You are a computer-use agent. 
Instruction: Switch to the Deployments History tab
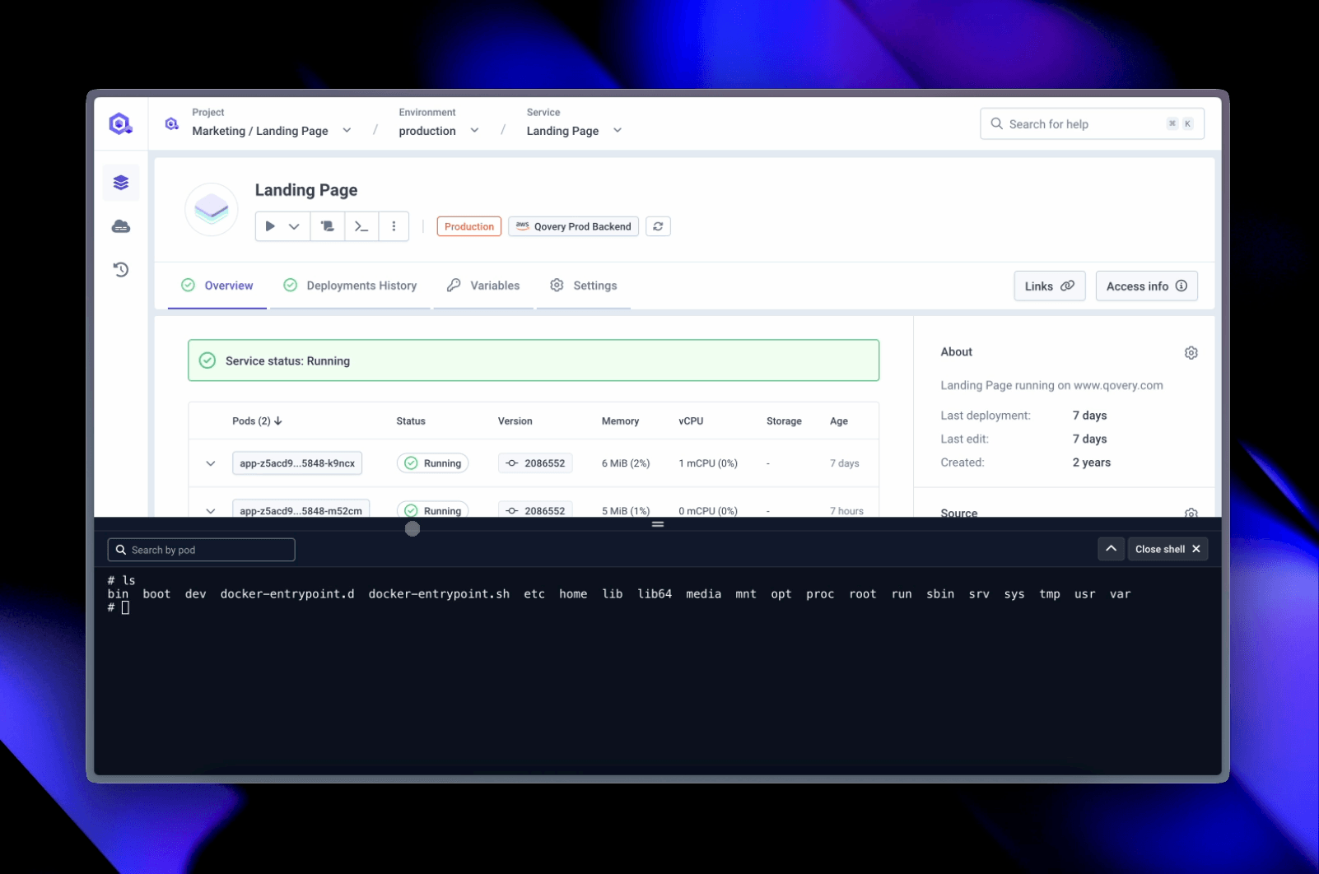(350, 286)
